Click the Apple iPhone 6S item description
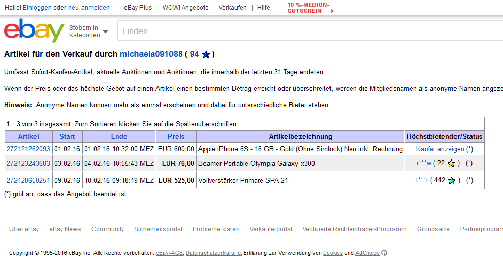The width and height of the screenshot is (503, 272). click(x=300, y=149)
